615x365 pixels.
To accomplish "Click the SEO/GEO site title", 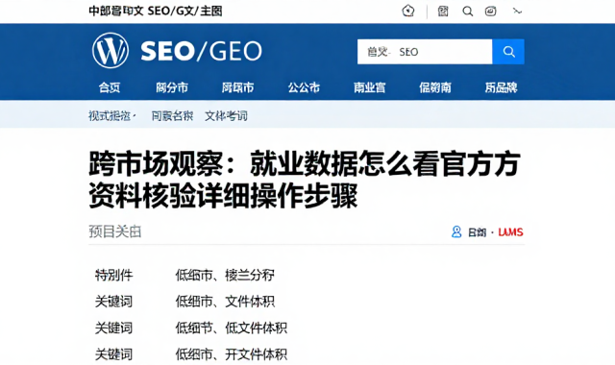I will [x=201, y=51].
